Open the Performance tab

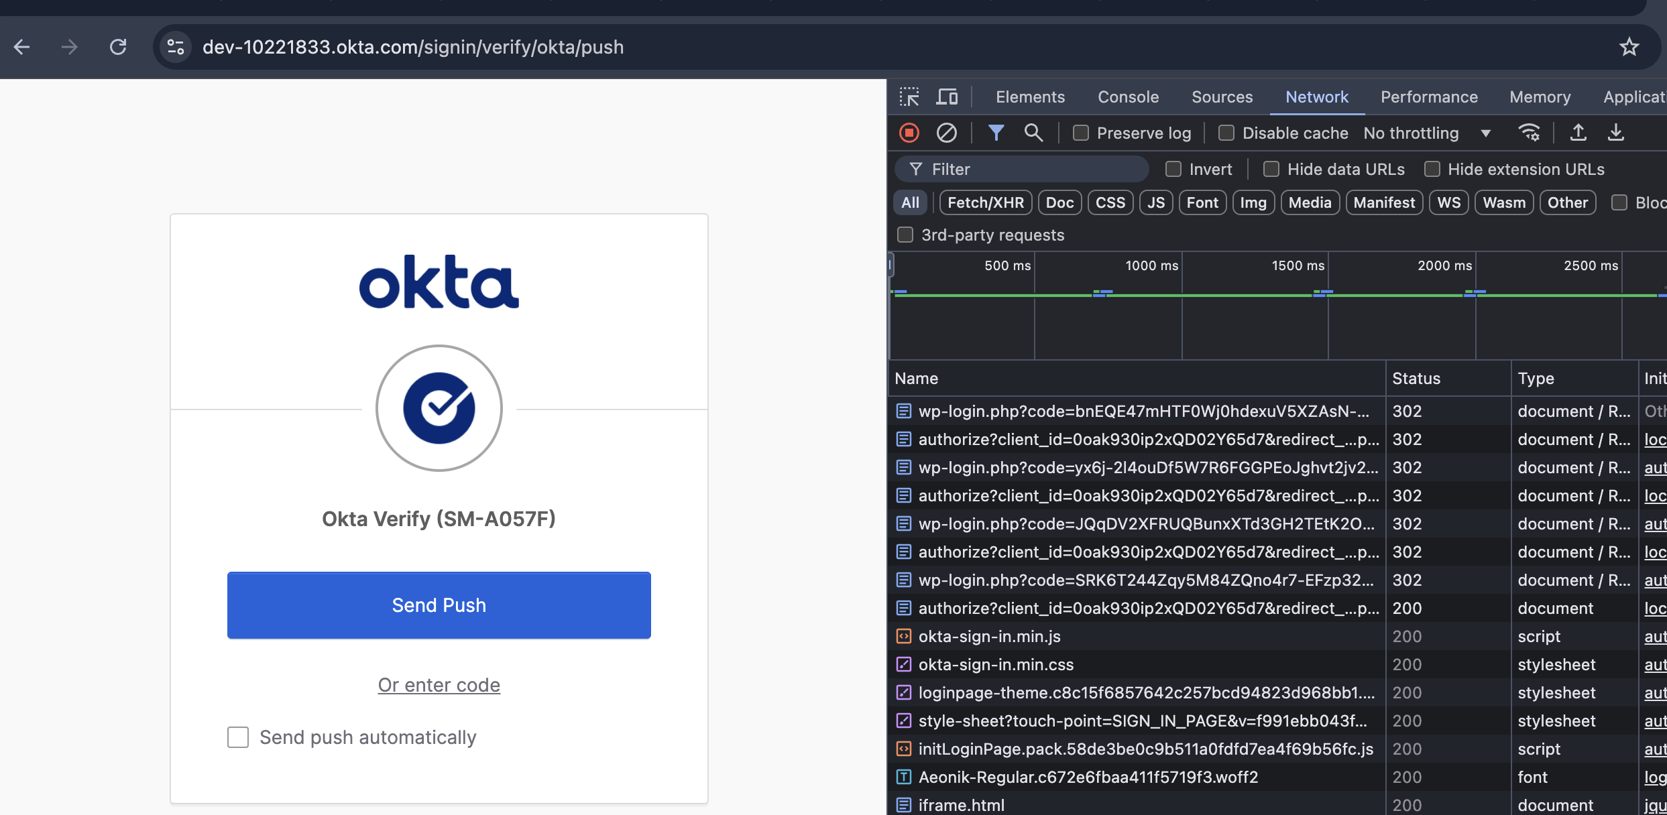coord(1429,97)
